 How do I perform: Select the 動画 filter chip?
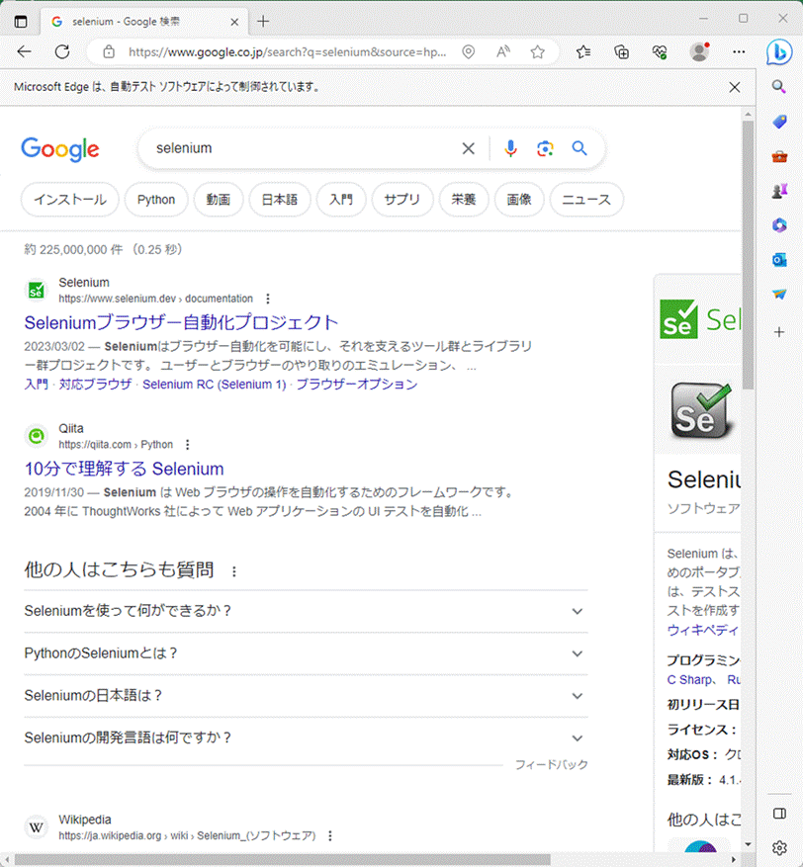tap(218, 200)
